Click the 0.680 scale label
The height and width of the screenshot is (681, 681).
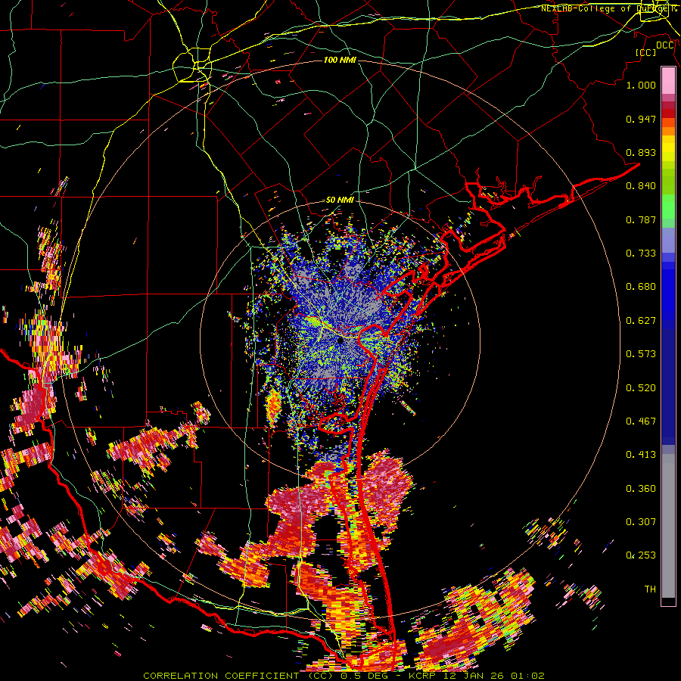point(641,287)
